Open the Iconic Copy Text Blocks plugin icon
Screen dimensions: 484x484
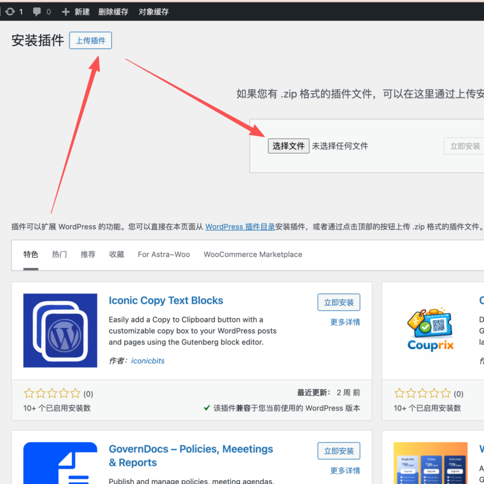click(x=60, y=330)
